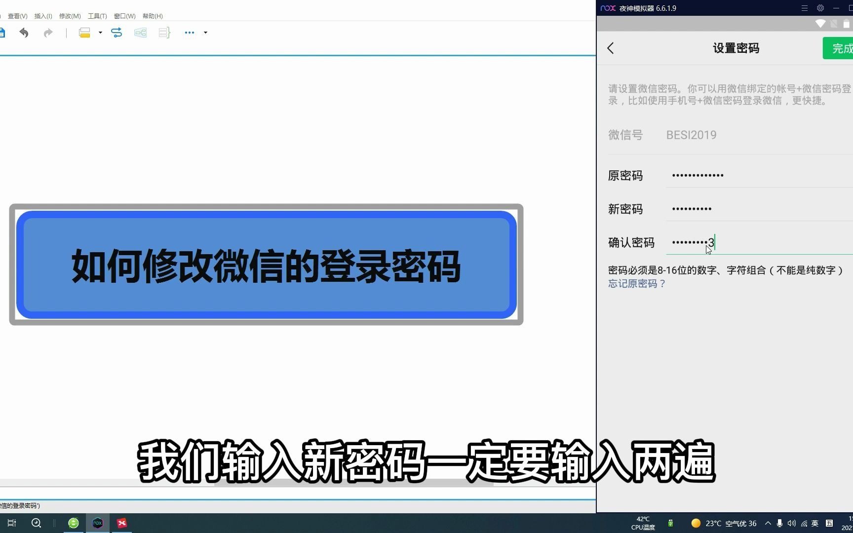853x533 pixels.
Task: Click the network tray icon
Action: tap(804, 523)
